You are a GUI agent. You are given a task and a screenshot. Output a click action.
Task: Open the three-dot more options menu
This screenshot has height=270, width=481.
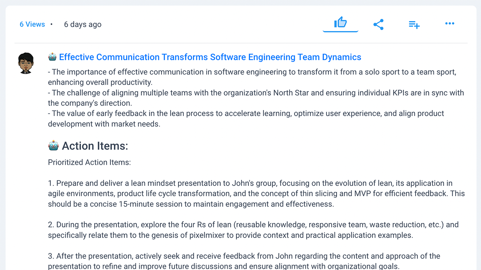(450, 24)
